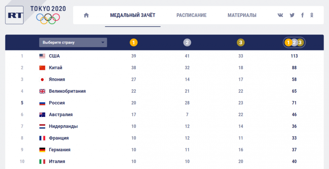Sort by bronze medal column icon

pos(241,42)
